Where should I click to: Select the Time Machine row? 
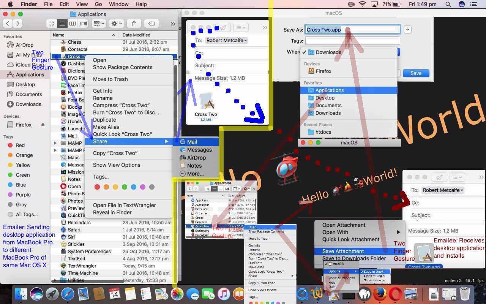[114, 273]
